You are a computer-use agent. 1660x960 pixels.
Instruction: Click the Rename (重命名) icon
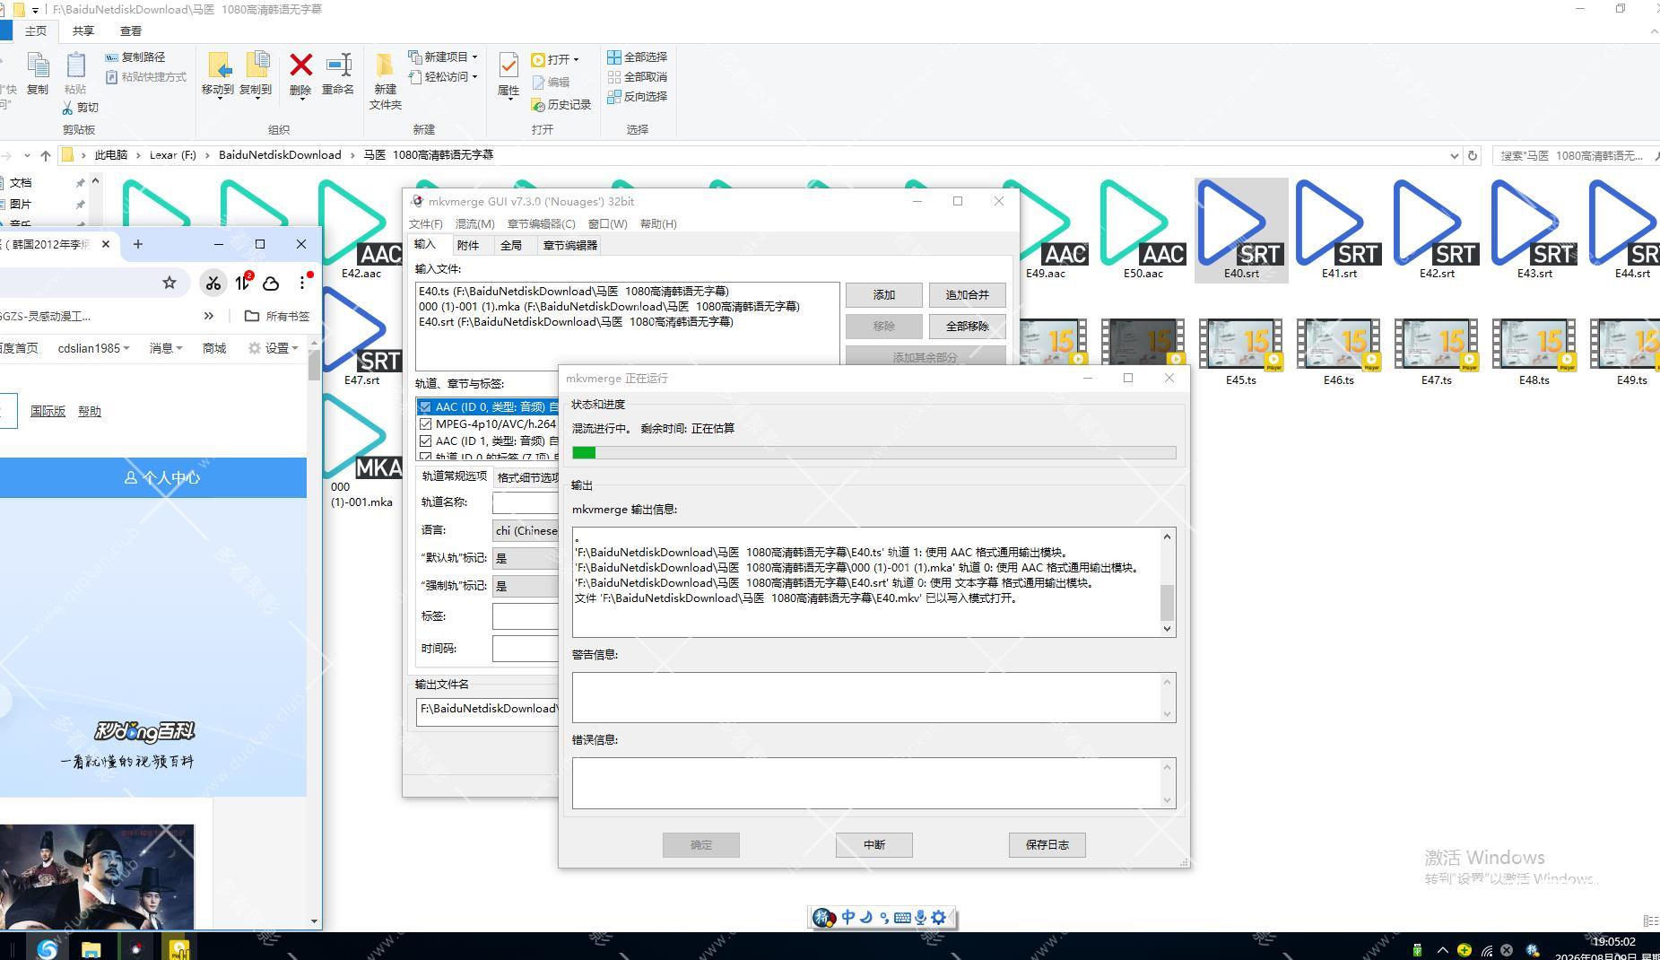tap(338, 65)
